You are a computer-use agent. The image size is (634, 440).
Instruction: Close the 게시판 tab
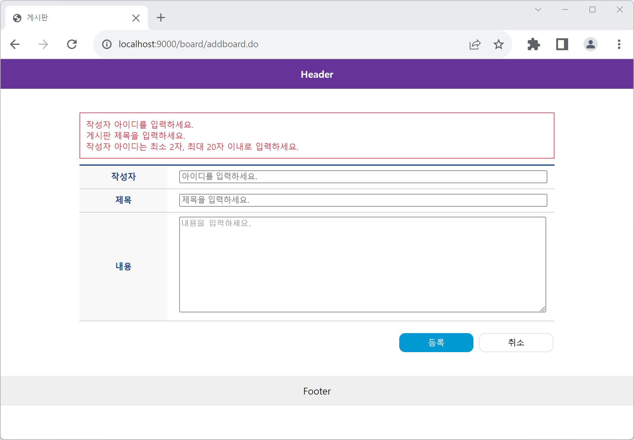point(136,18)
